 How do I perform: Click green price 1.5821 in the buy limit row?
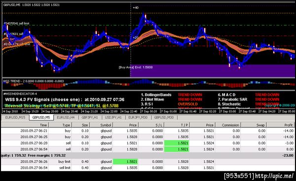(x=125, y=162)
